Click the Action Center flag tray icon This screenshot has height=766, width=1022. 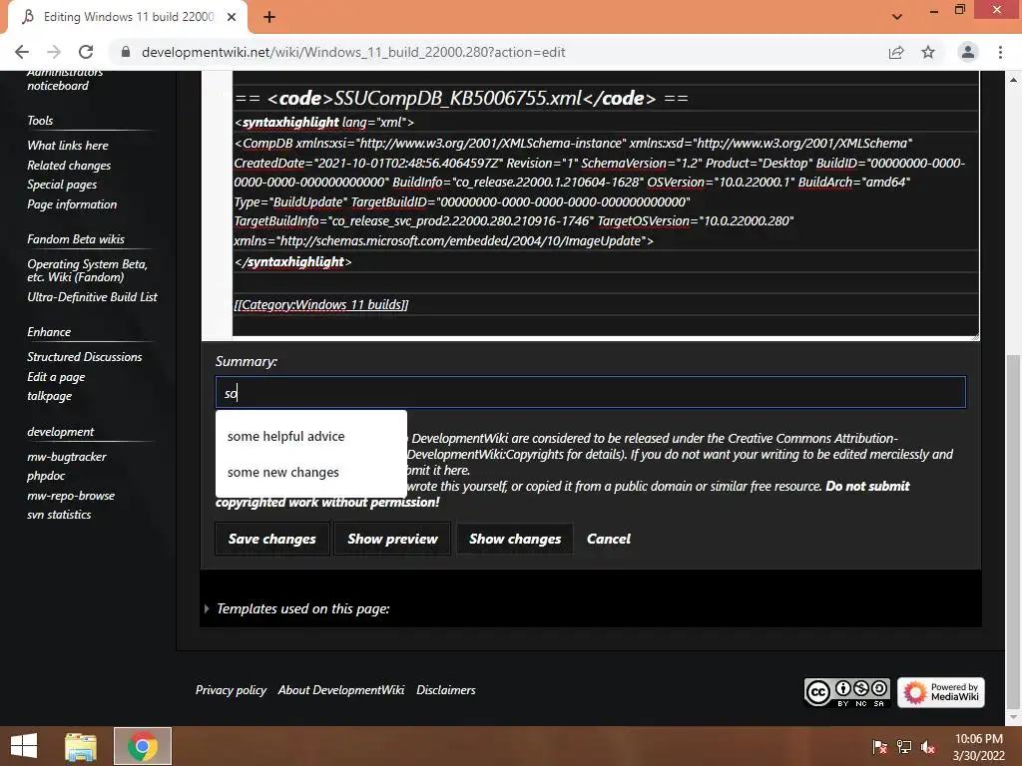click(879, 747)
